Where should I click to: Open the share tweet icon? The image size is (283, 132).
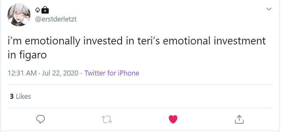point(239,119)
